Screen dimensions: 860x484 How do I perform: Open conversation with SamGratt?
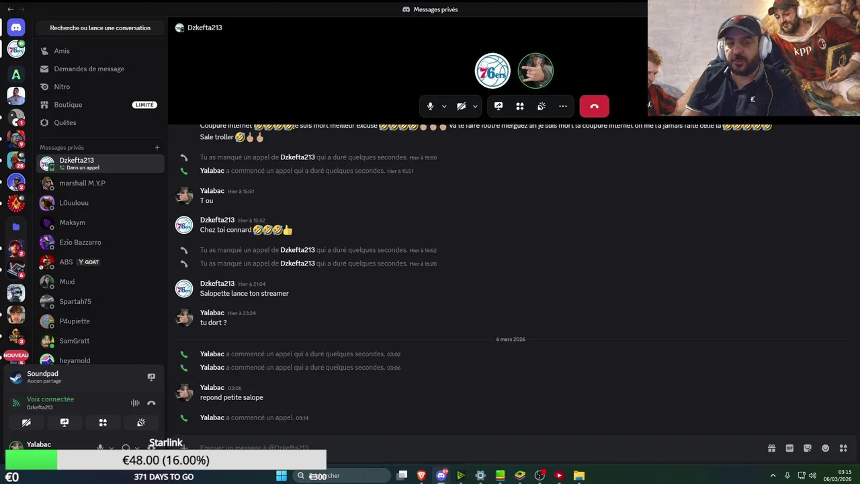pos(100,341)
